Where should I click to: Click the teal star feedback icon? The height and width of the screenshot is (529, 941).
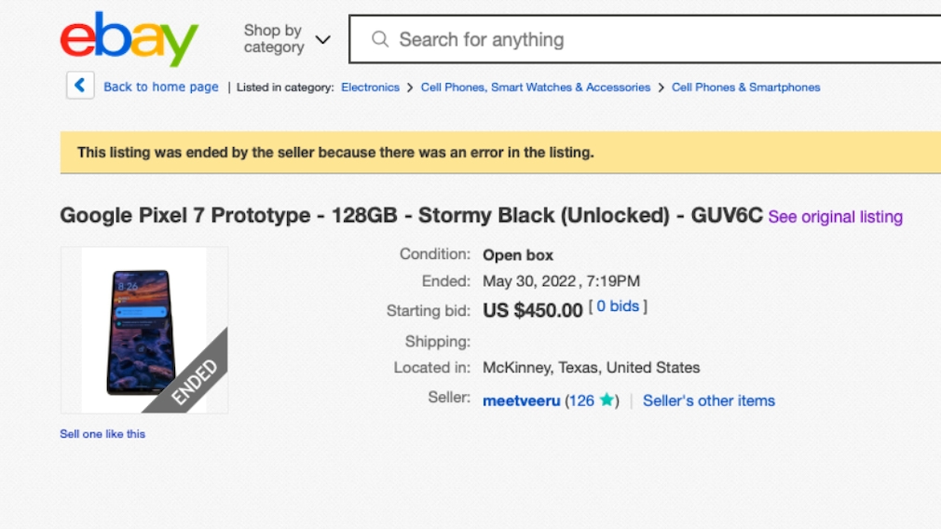click(x=607, y=400)
